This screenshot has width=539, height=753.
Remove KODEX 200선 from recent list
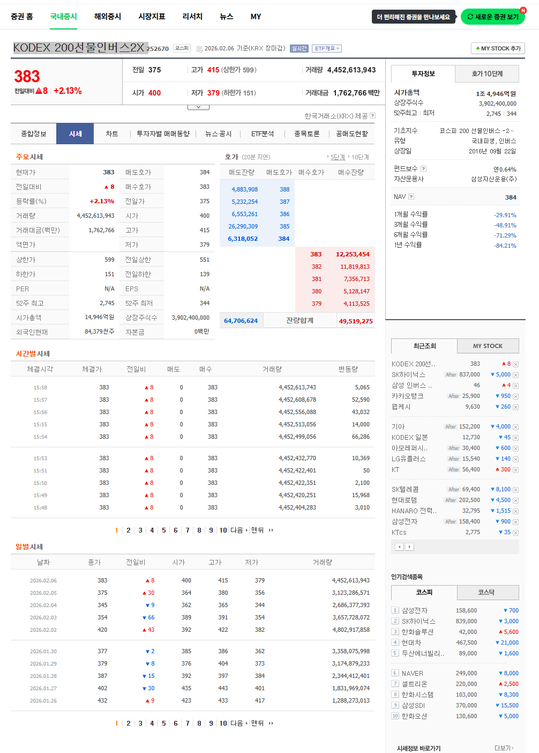(x=515, y=364)
